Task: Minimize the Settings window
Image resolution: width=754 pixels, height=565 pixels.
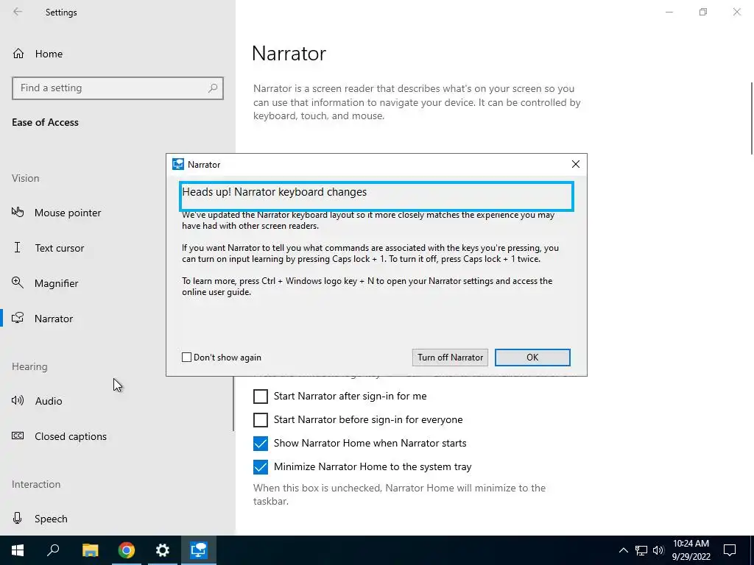Action: pyautogui.click(x=669, y=12)
